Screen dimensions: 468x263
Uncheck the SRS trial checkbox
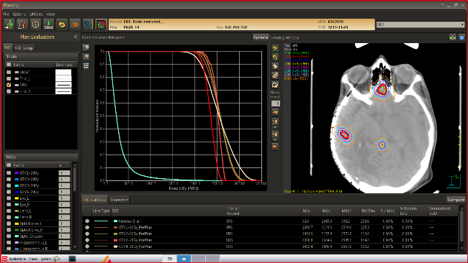pyautogui.click(x=9, y=85)
